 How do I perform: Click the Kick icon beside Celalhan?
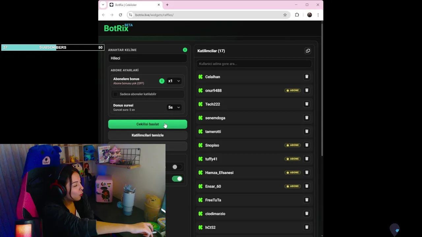coord(200,77)
